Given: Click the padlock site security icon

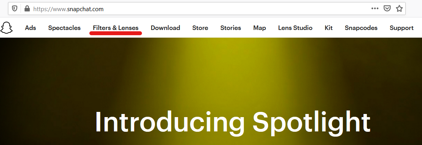Looking at the screenshot, I should click(x=27, y=9).
